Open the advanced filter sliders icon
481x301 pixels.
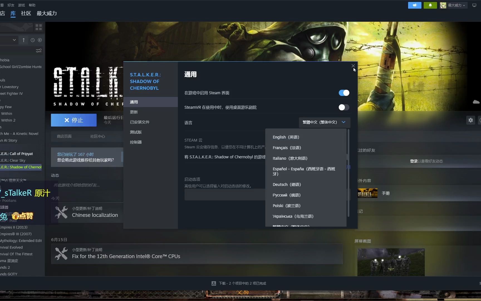39,51
